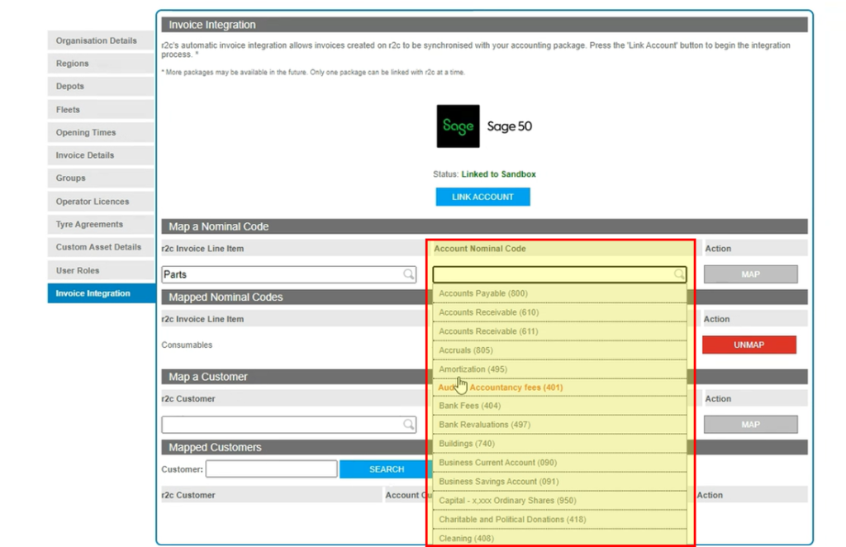Image resolution: width=846 pixels, height=547 pixels.
Task: Click the MAP button beside Parts
Action: click(750, 273)
